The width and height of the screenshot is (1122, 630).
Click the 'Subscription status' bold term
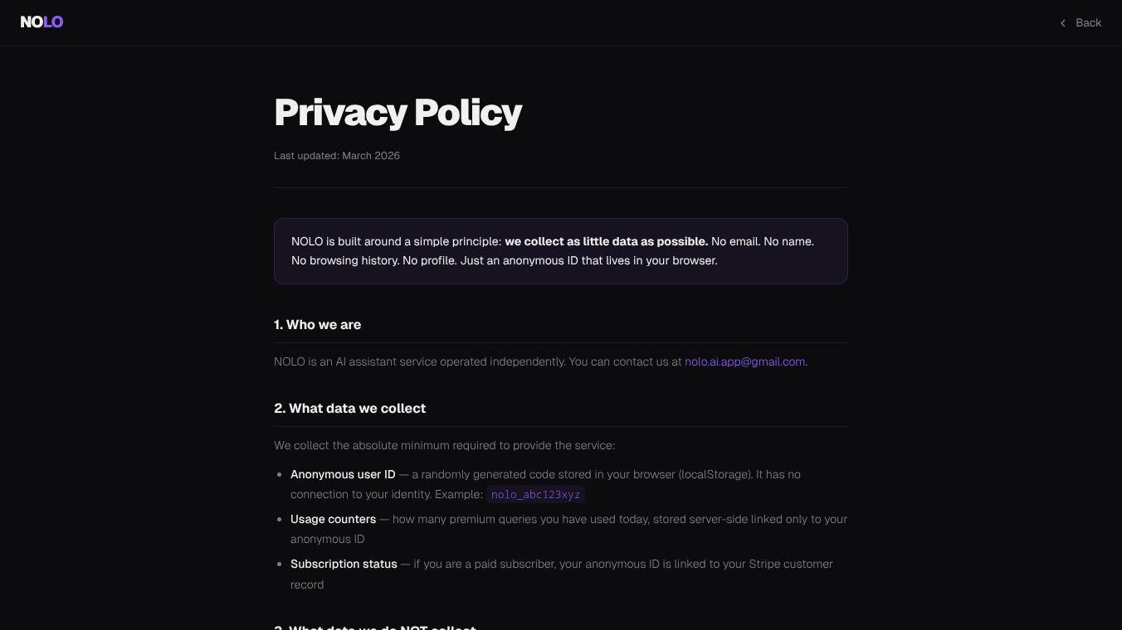[x=344, y=564]
